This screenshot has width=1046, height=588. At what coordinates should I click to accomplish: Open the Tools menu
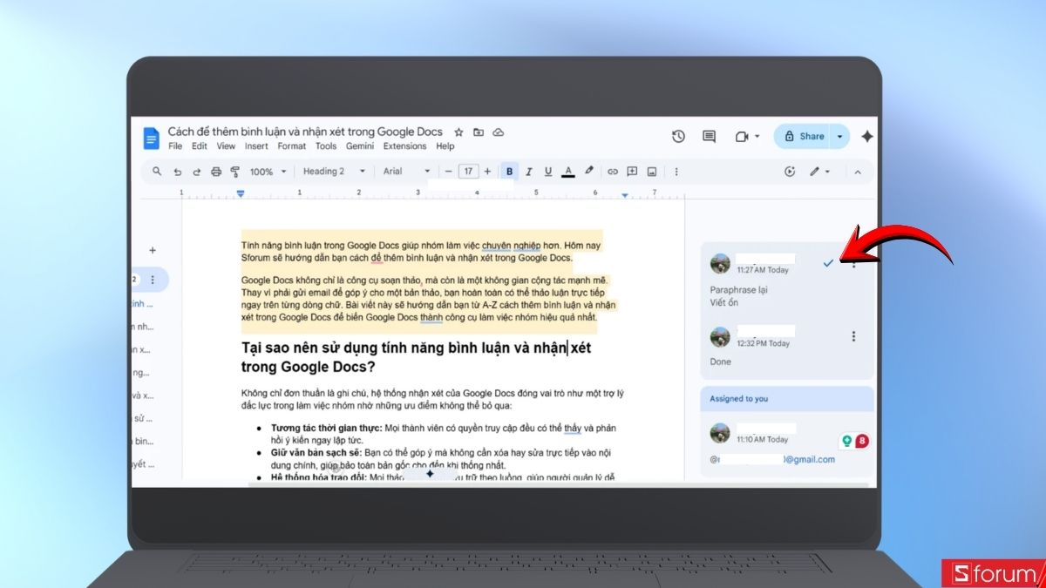(326, 146)
